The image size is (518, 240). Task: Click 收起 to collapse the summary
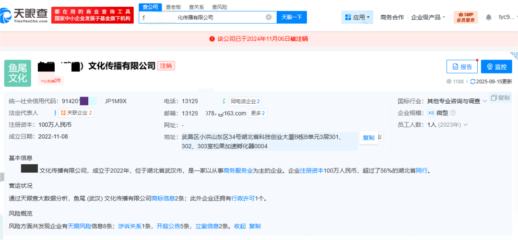click(240, 226)
